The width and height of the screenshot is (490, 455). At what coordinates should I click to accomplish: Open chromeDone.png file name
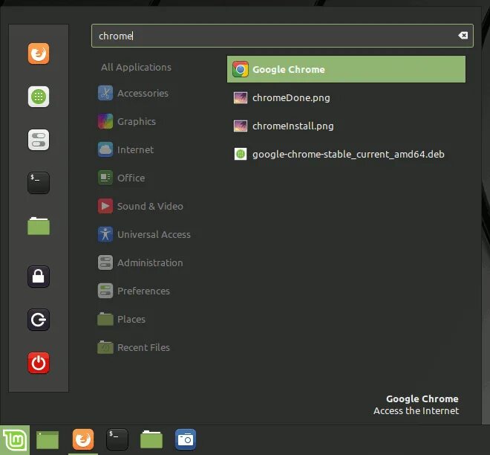[x=291, y=98]
